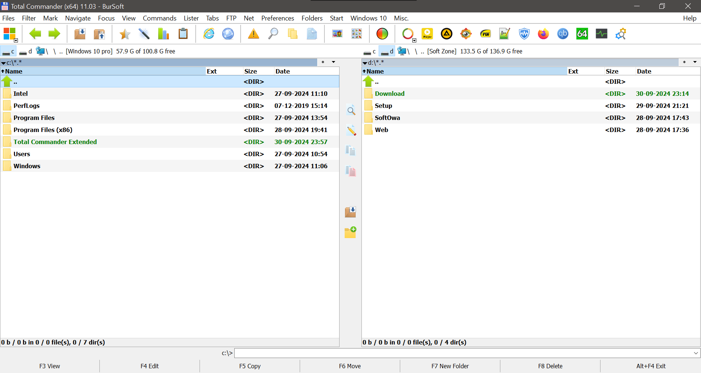Click the Notepad++ toolbar icon
The width and height of the screenshot is (701, 373).
[504, 34]
